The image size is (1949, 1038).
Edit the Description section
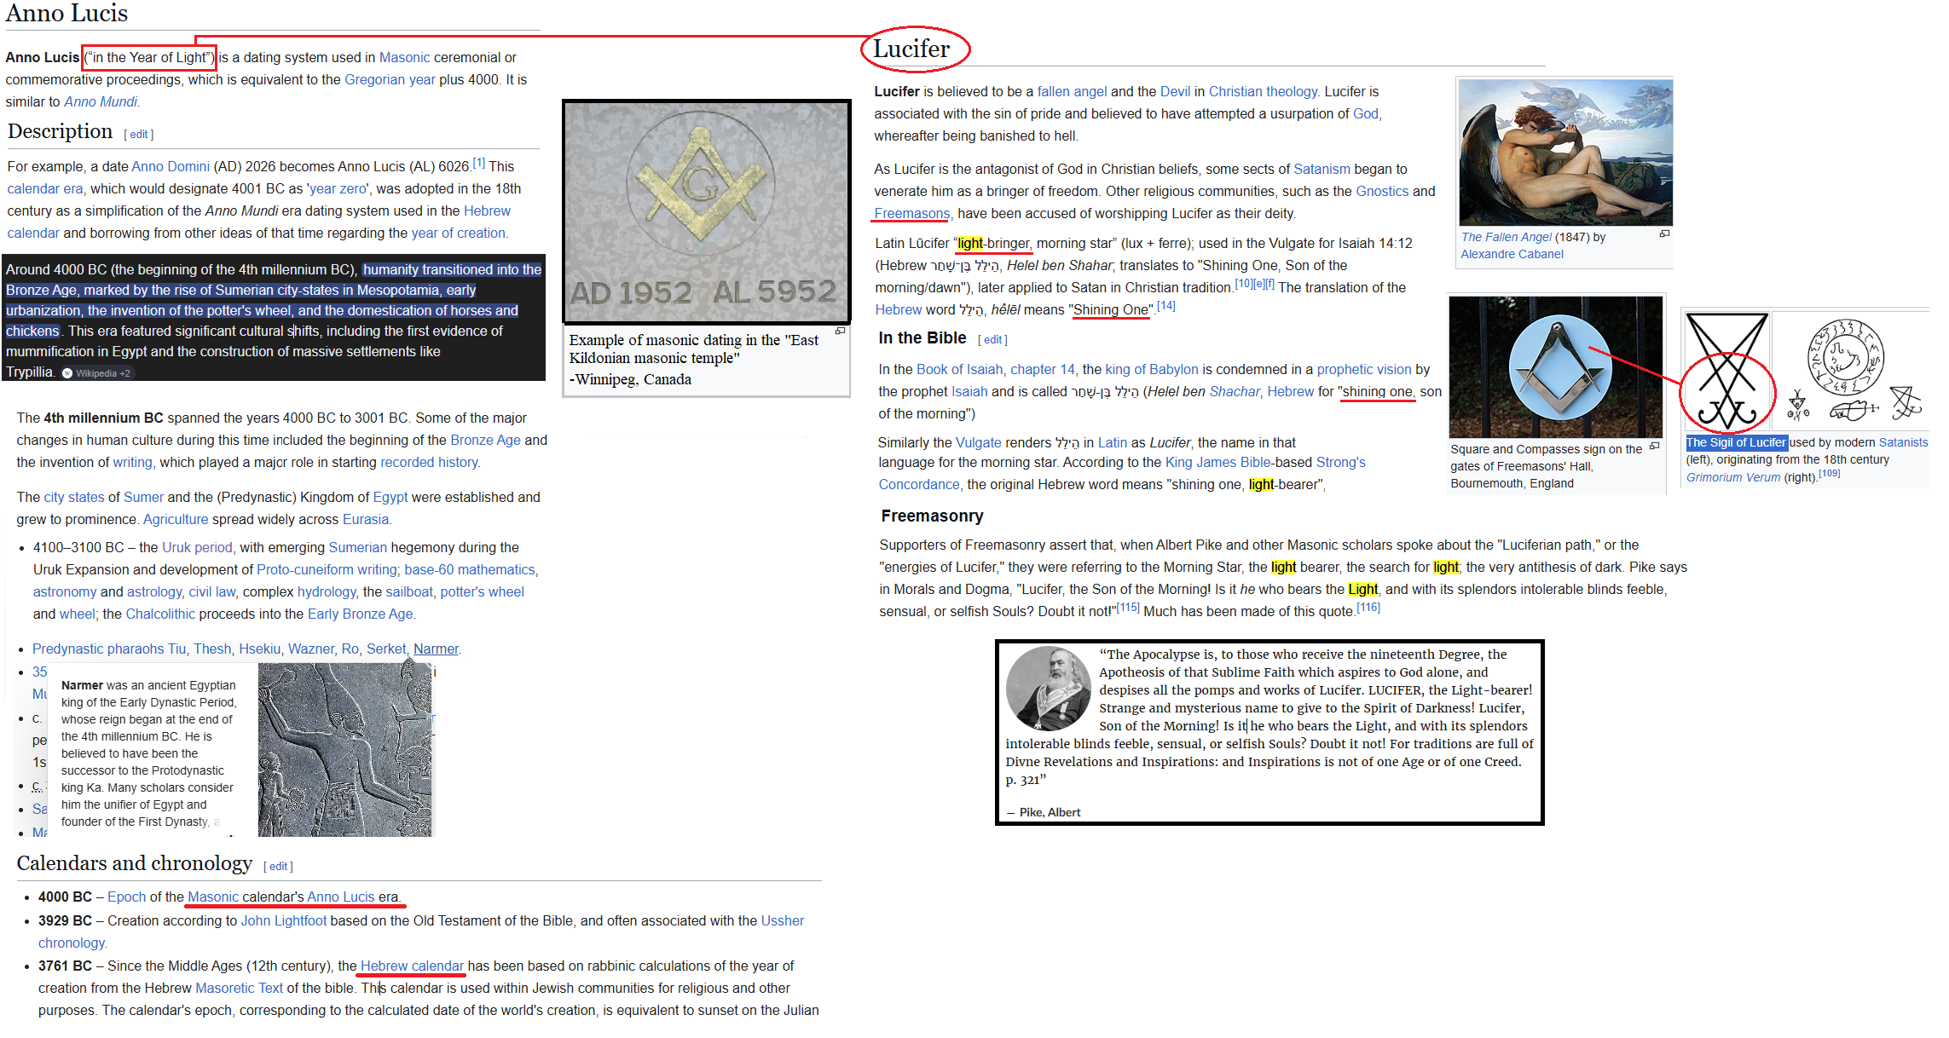click(x=139, y=135)
